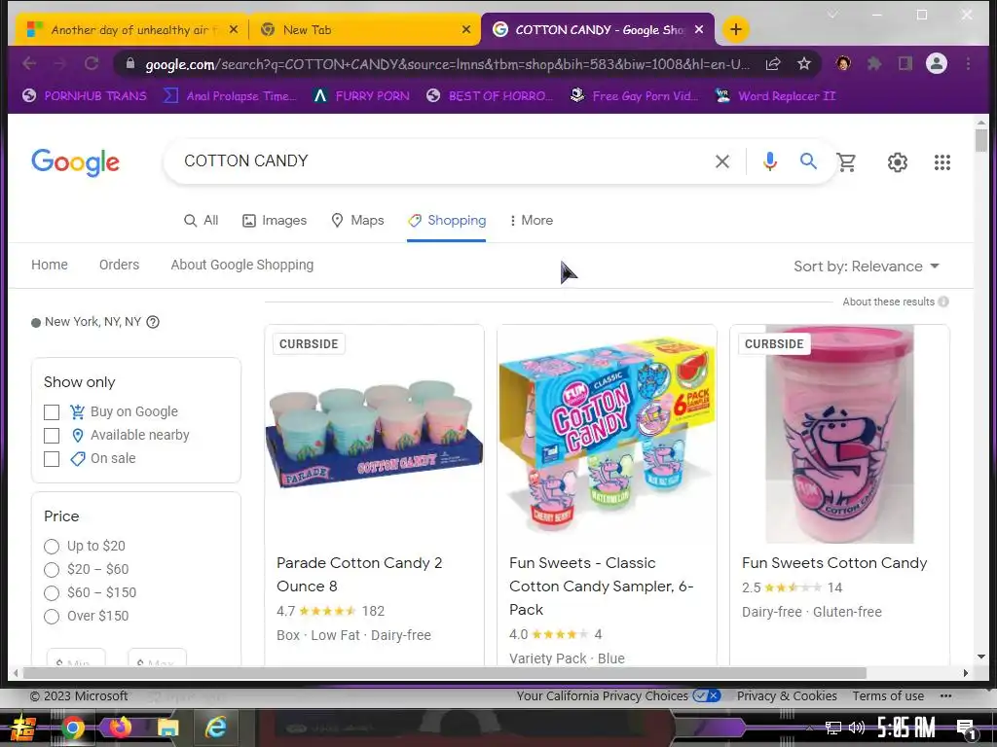Switch to the Images search tab
Screen dimensions: 997x747
pyautogui.click(x=275, y=221)
